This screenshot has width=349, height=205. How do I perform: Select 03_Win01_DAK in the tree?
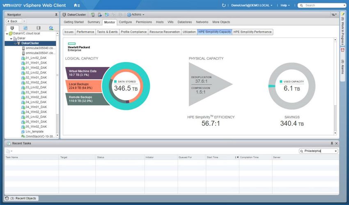tap(36, 92)
